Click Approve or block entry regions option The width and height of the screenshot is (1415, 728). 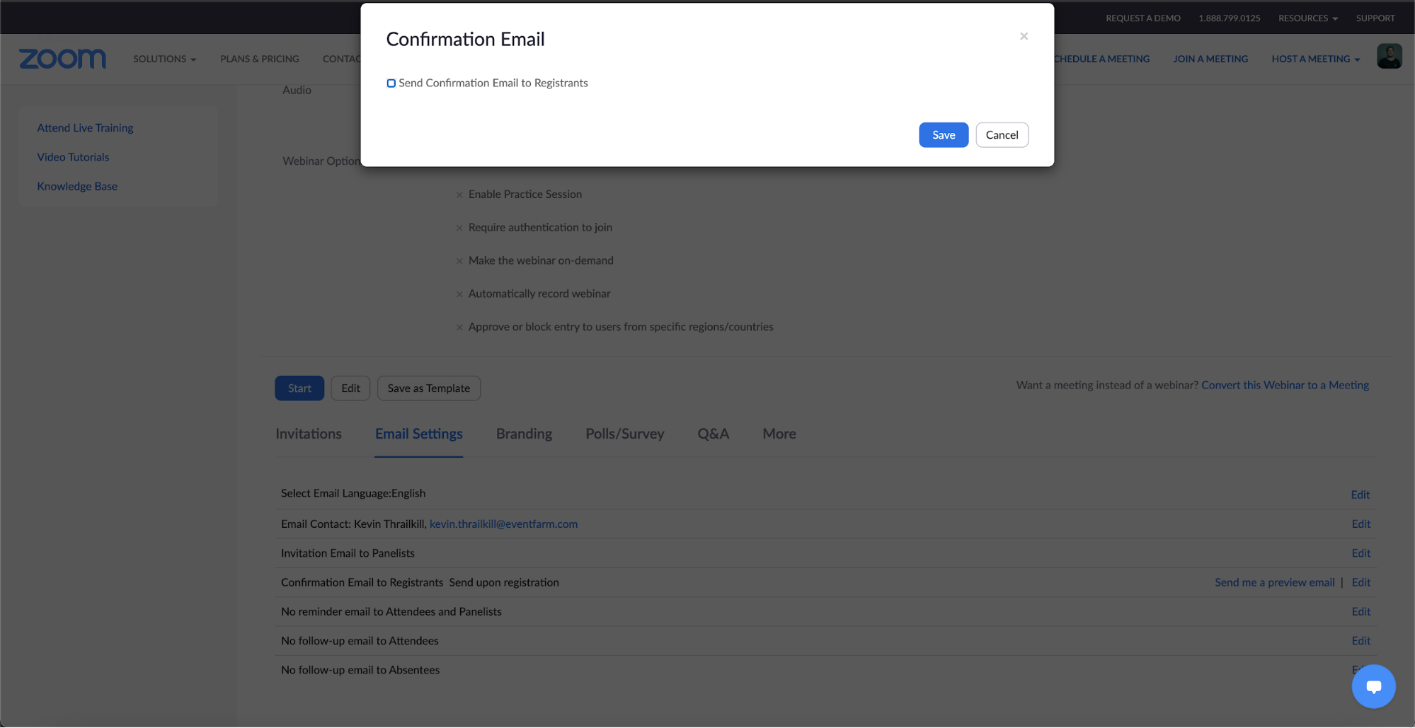click(621, 328)
